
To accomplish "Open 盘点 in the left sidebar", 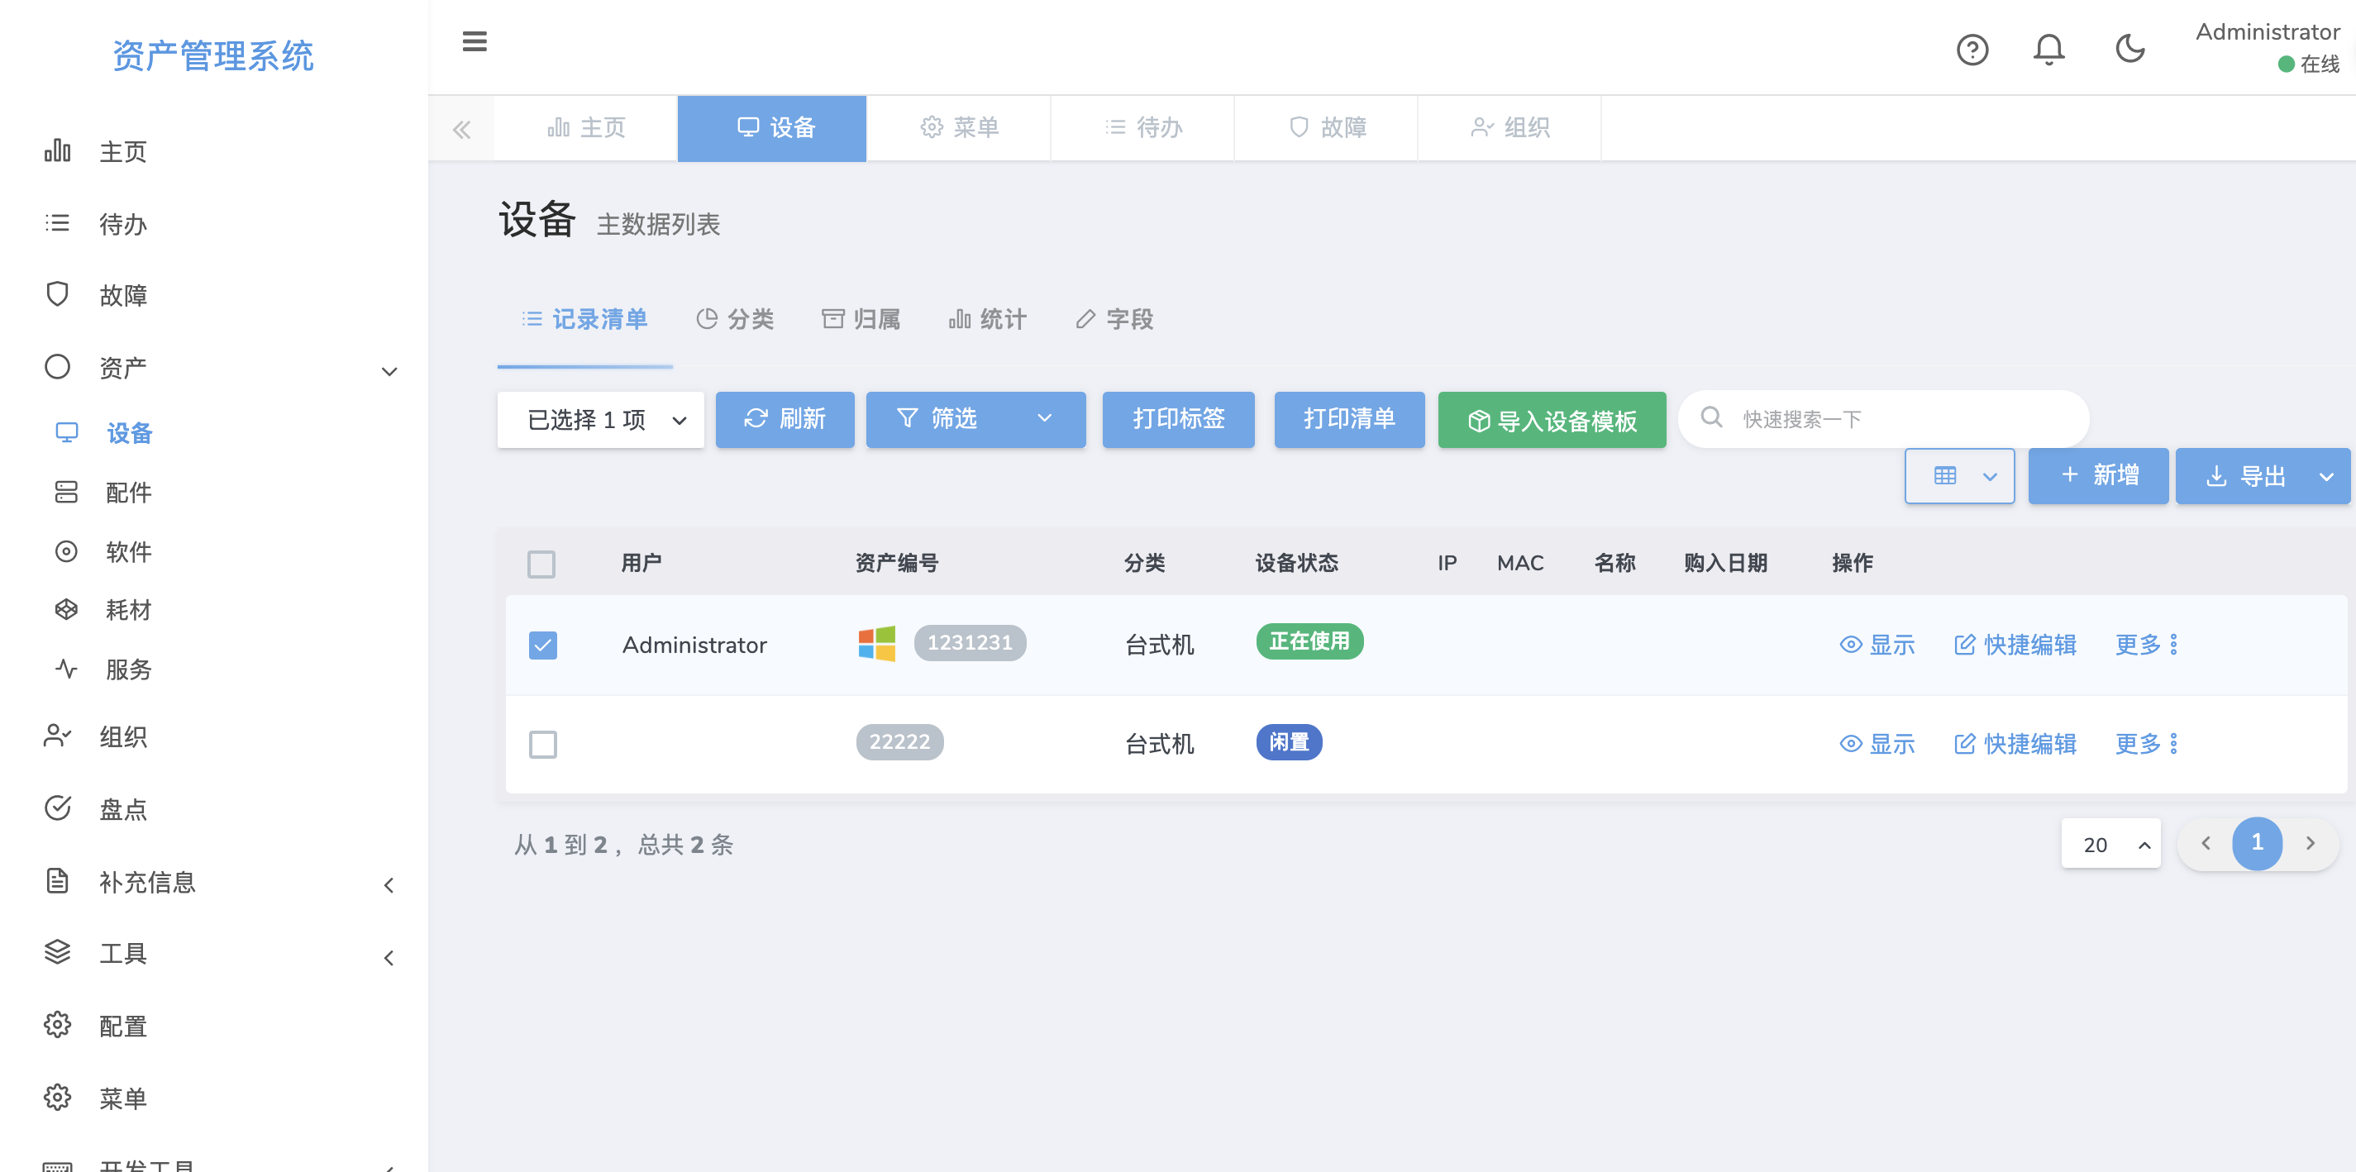I will pos(122,809).
